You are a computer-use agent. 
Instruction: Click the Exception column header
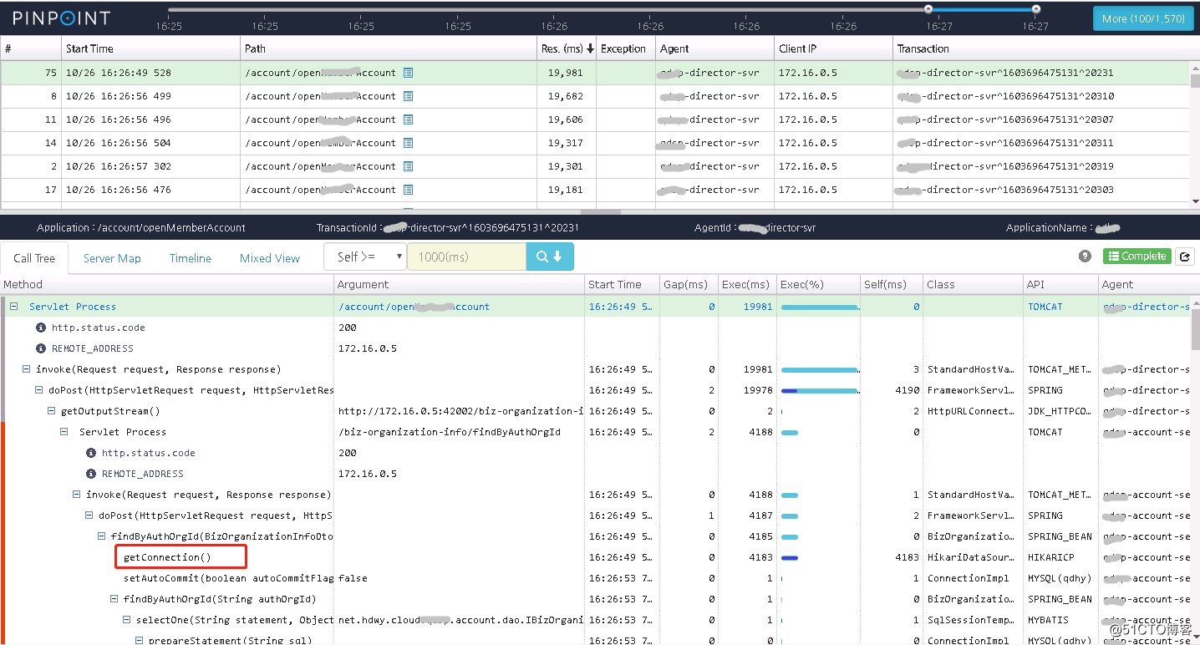tap(626, 48)
